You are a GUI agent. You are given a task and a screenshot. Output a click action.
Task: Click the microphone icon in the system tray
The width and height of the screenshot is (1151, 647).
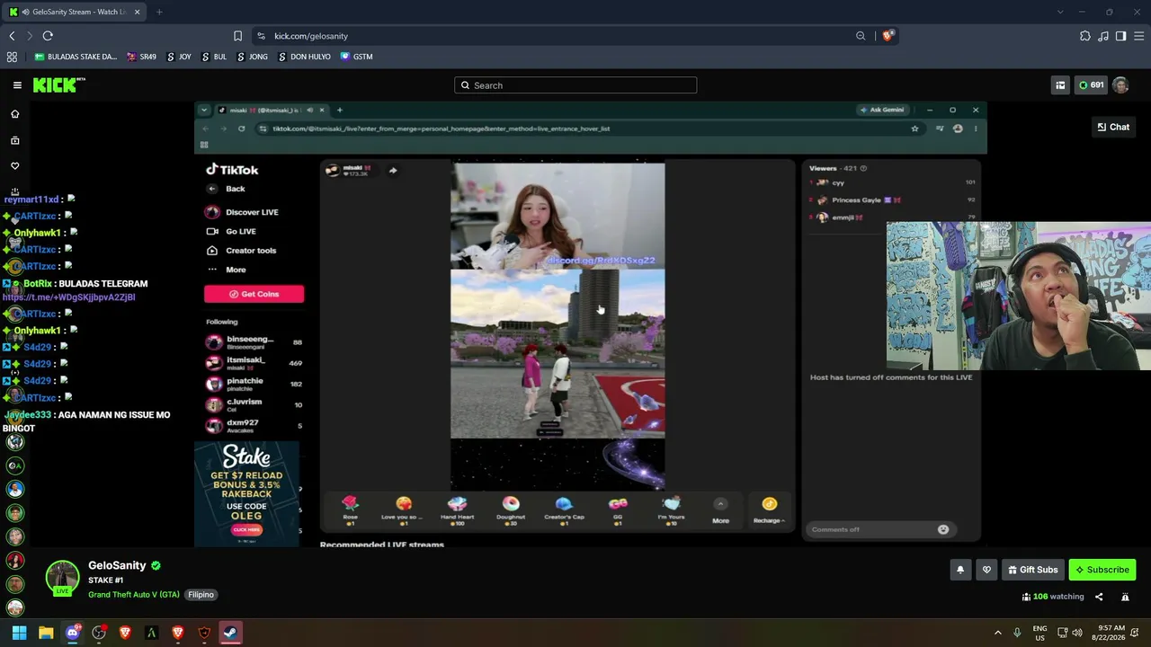click(1017, 633)
